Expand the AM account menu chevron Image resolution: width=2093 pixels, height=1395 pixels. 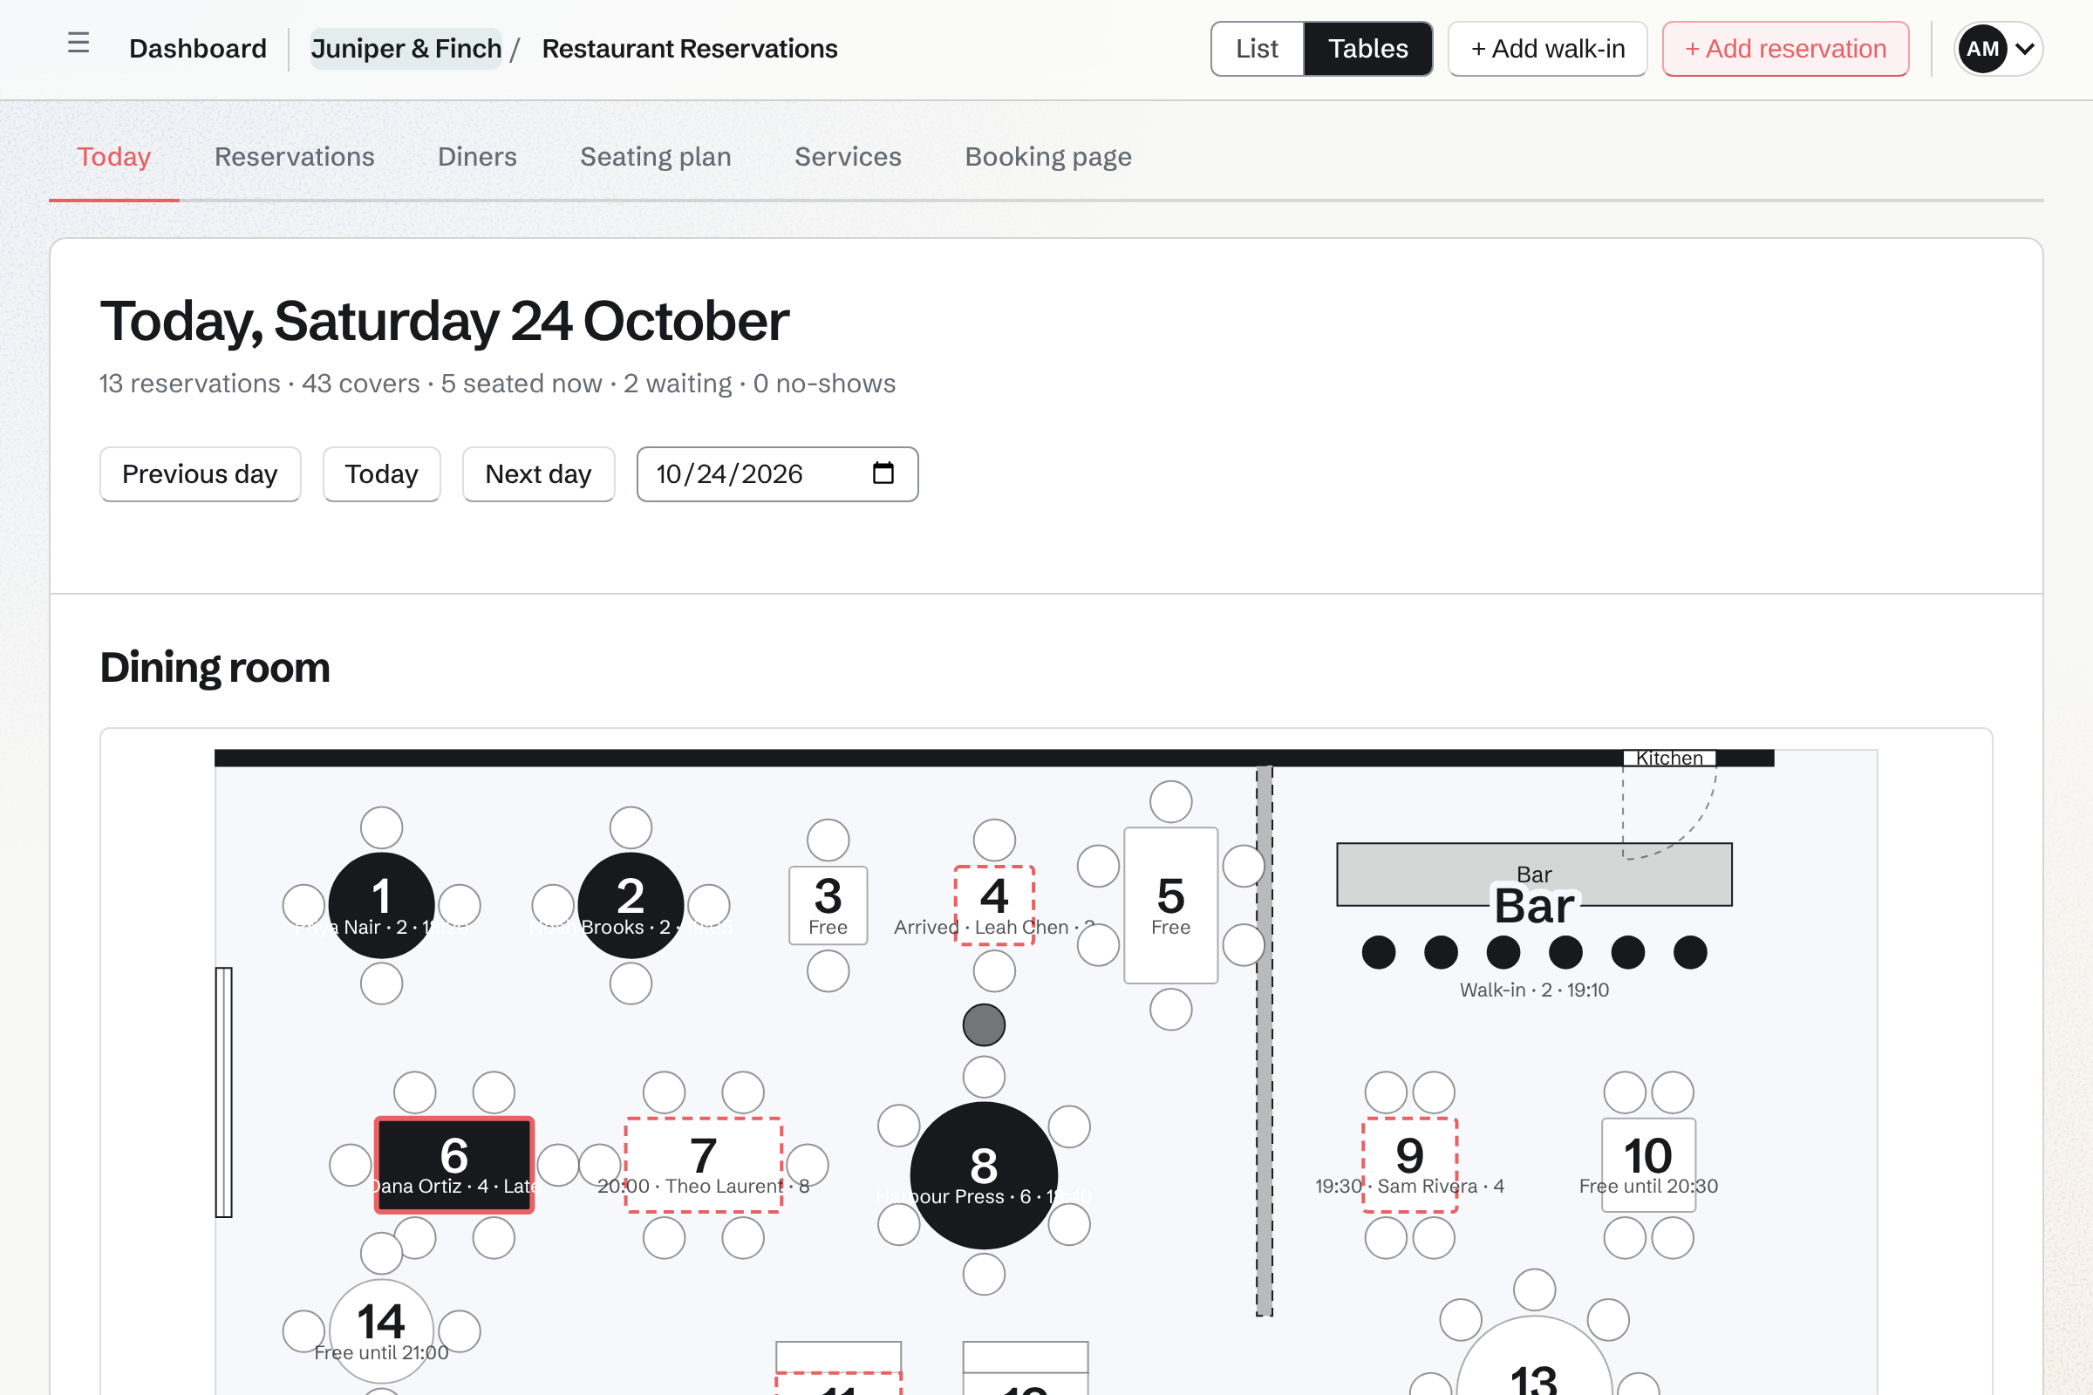pos(2023,49)
